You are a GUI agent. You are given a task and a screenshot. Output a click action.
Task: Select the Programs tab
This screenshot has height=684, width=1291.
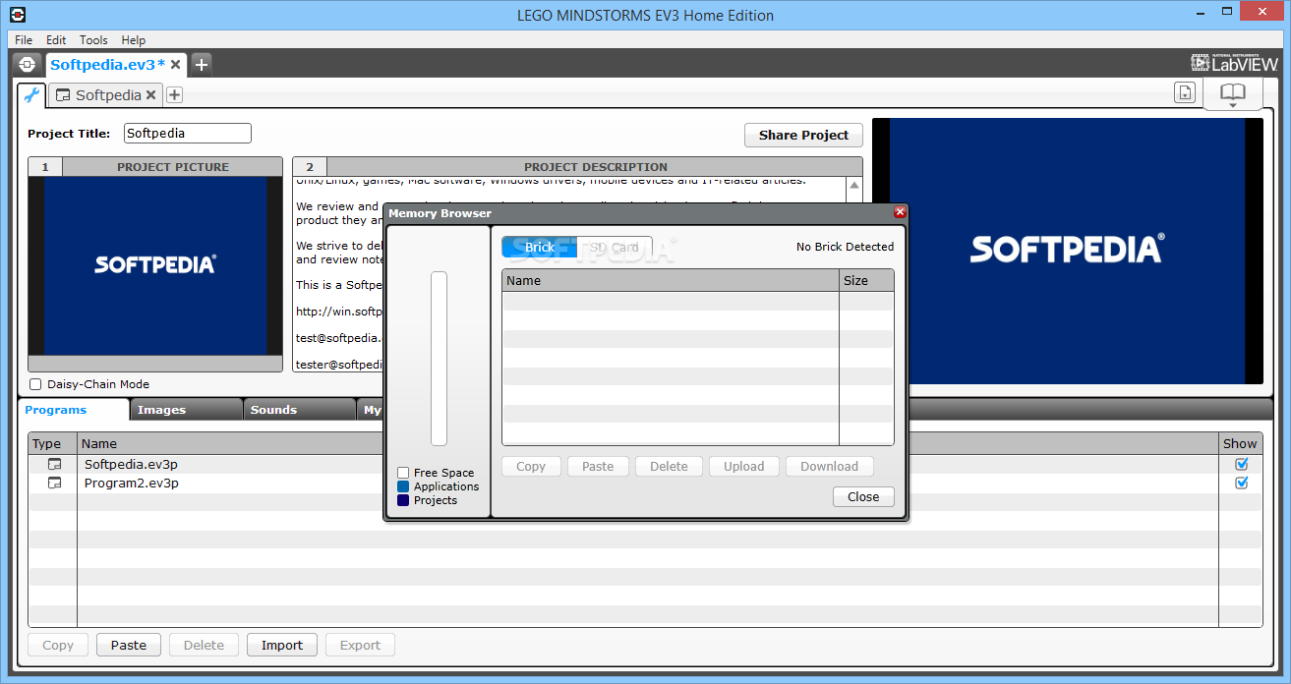click(x=74, y=410)
